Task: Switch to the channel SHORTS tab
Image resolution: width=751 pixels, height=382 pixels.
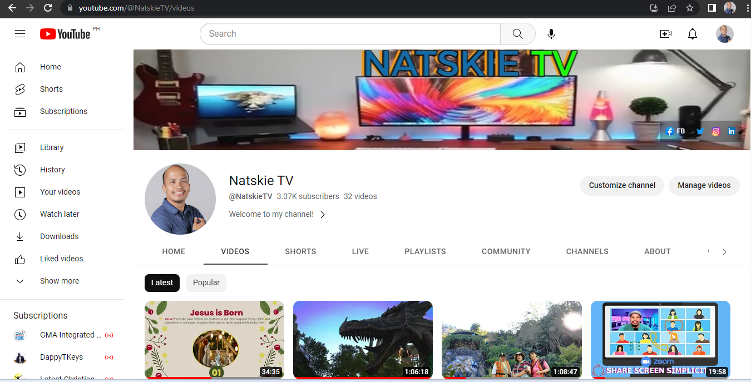Action: [301, 252]
